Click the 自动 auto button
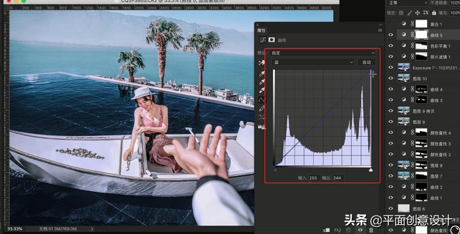 pyautogui.click(x=366, y=62)
